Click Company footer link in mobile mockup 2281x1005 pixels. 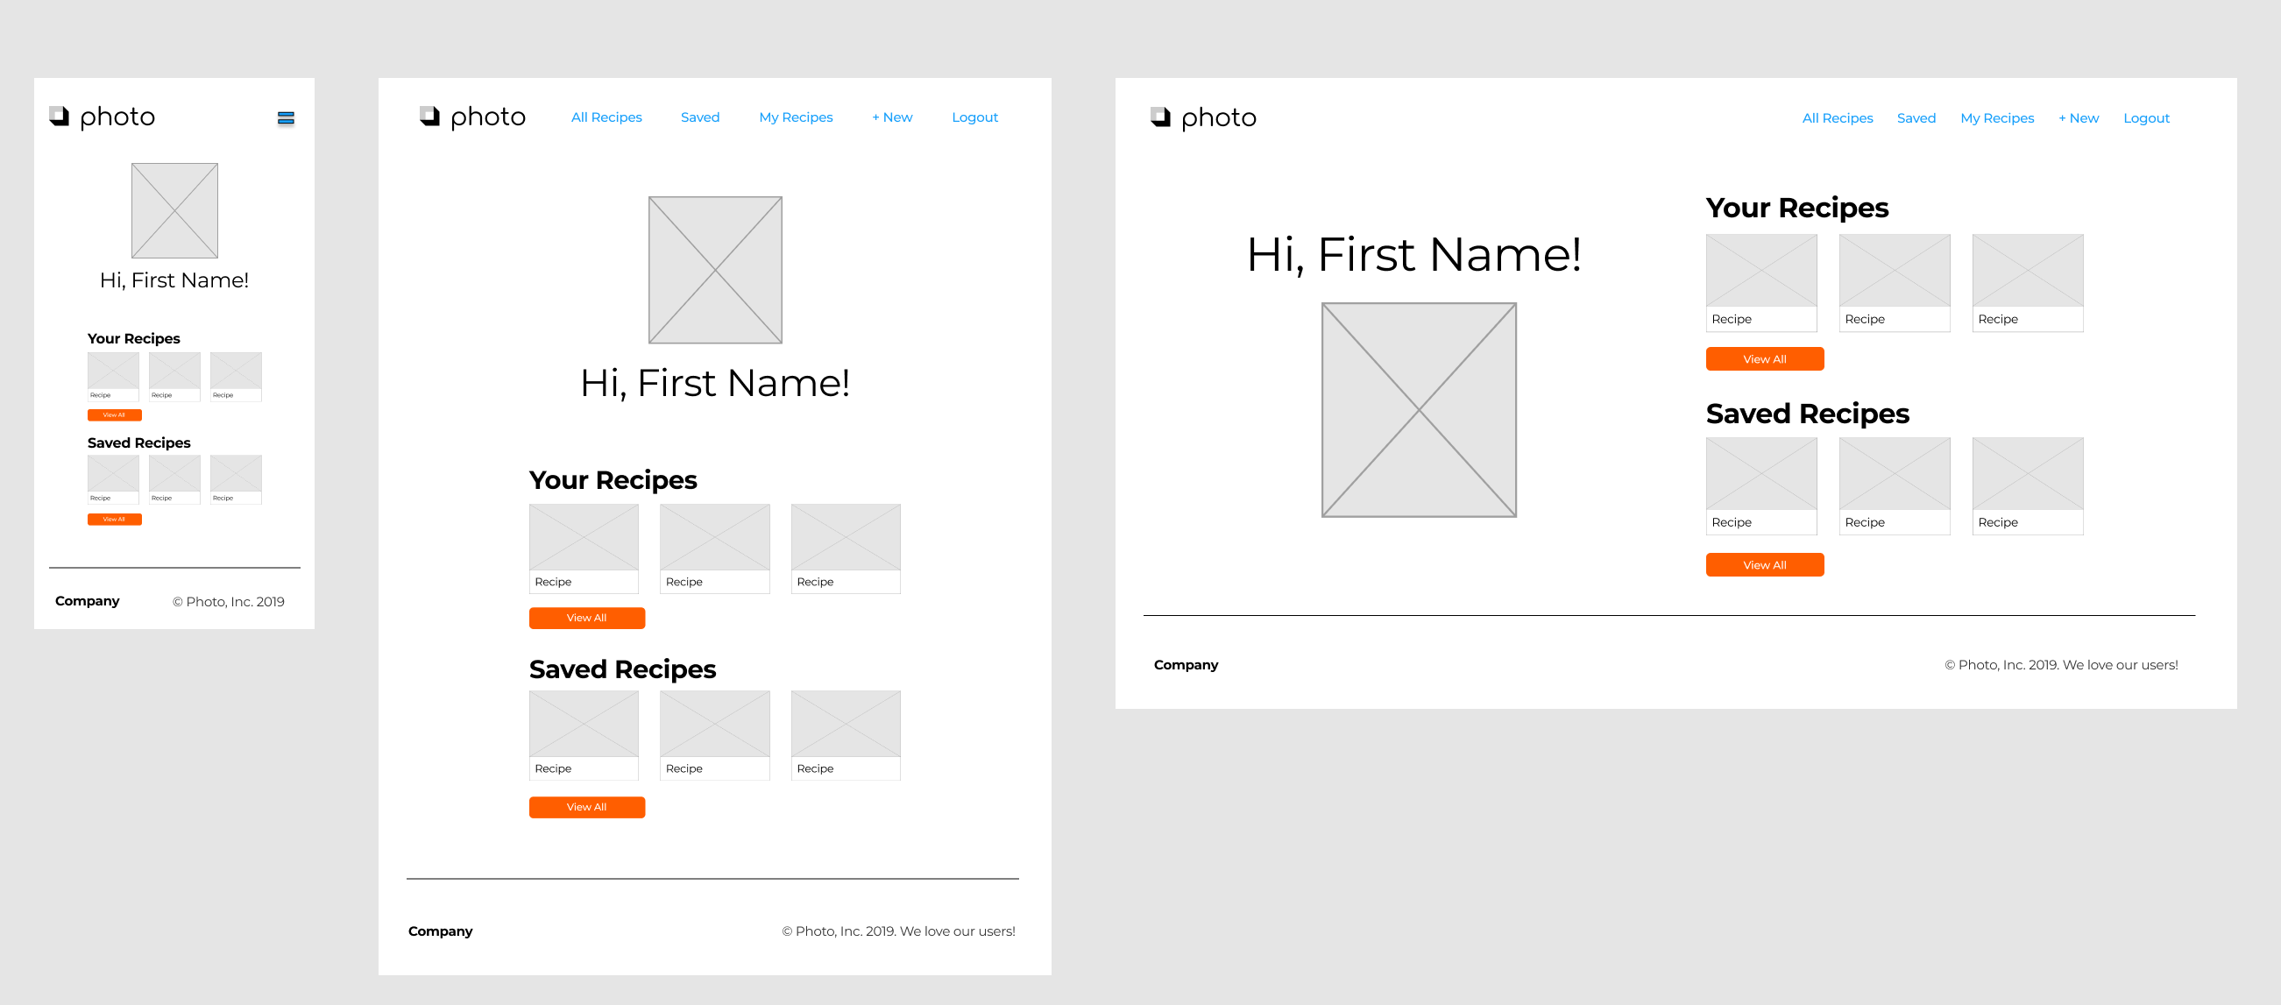[x=87, y=601]
